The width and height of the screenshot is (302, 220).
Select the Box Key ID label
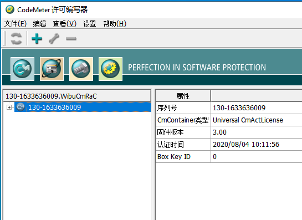point(174,157)
